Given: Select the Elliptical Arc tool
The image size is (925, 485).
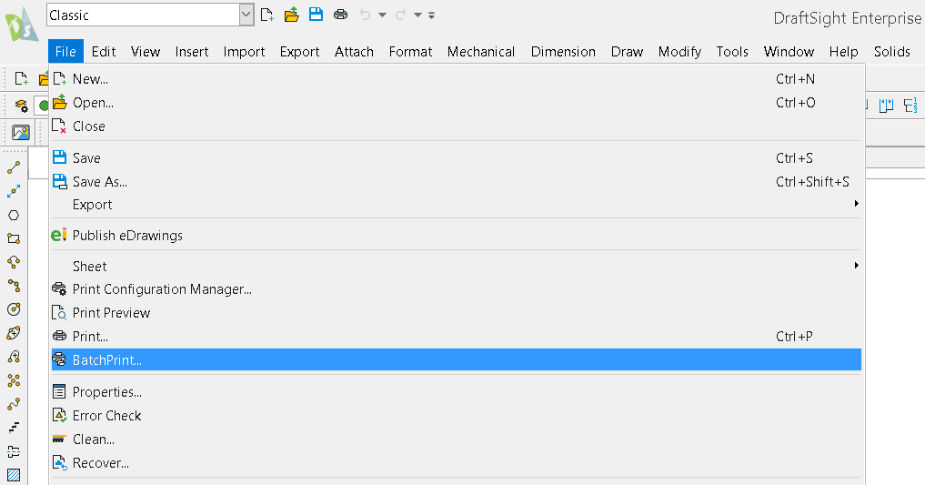Looking at the screenshot, I should coord(14,357).
